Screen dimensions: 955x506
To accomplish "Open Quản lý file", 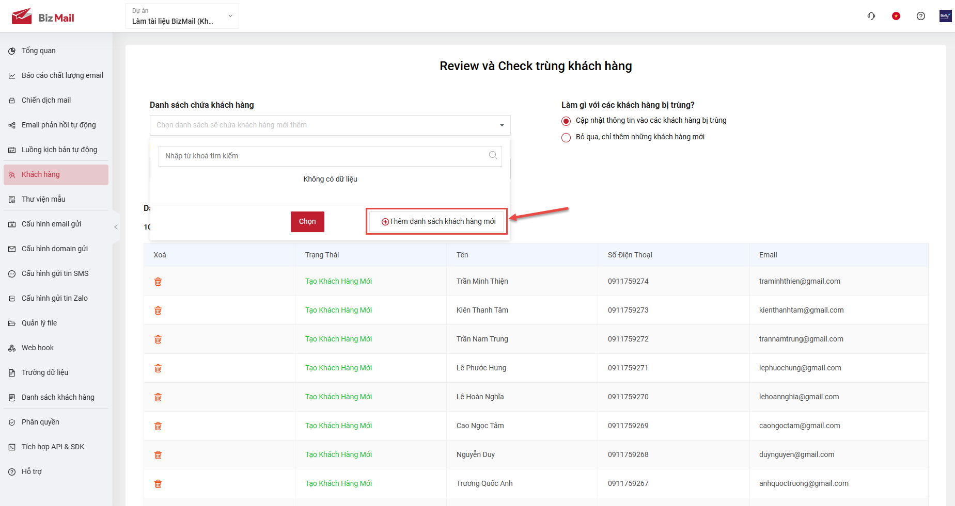I will pos(56,323).
